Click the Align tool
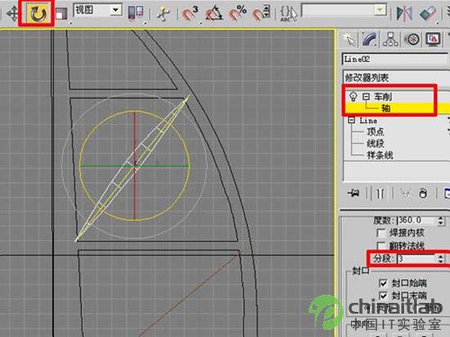This screenshot has width=450, height=337. pyautogui.click(x=428, y=13)
